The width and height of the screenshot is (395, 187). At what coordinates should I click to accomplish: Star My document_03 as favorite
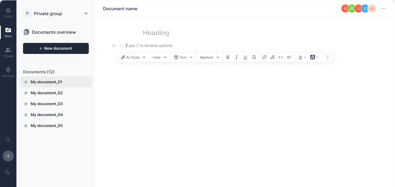(x=26, y=104)
